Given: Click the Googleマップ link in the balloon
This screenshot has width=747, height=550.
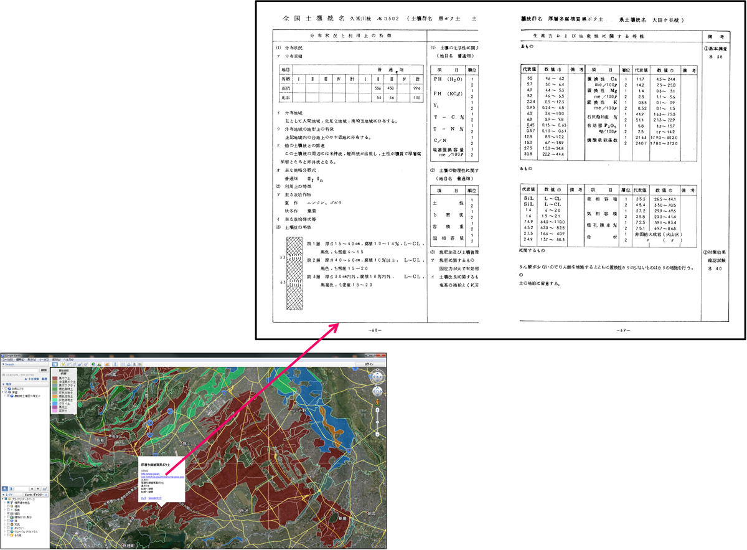Looking at the screenshot, I should click(155, 498).
